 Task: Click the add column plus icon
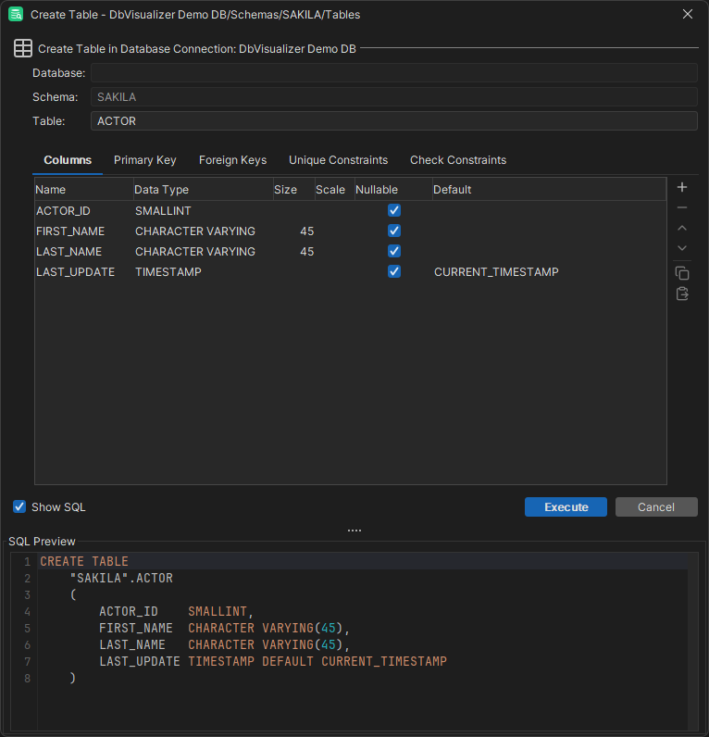click(x=682, y=188)
